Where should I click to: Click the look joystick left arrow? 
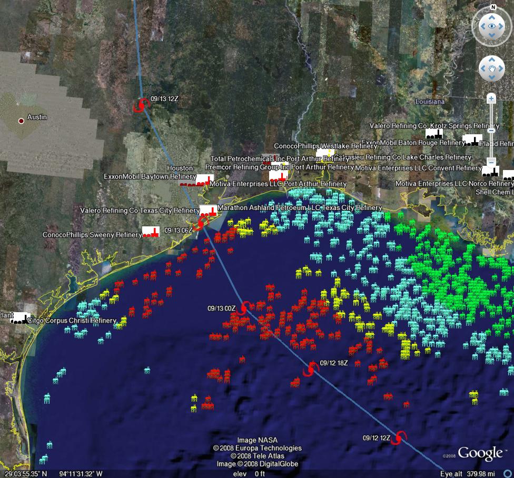[x=482, y=26]
